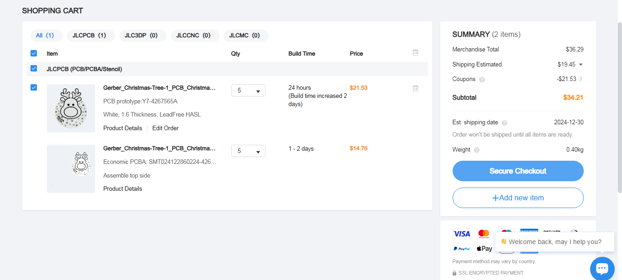Click the Discover payment logo
The width and height of the screenshot is (622, 280).
click(x=551, y=230)
